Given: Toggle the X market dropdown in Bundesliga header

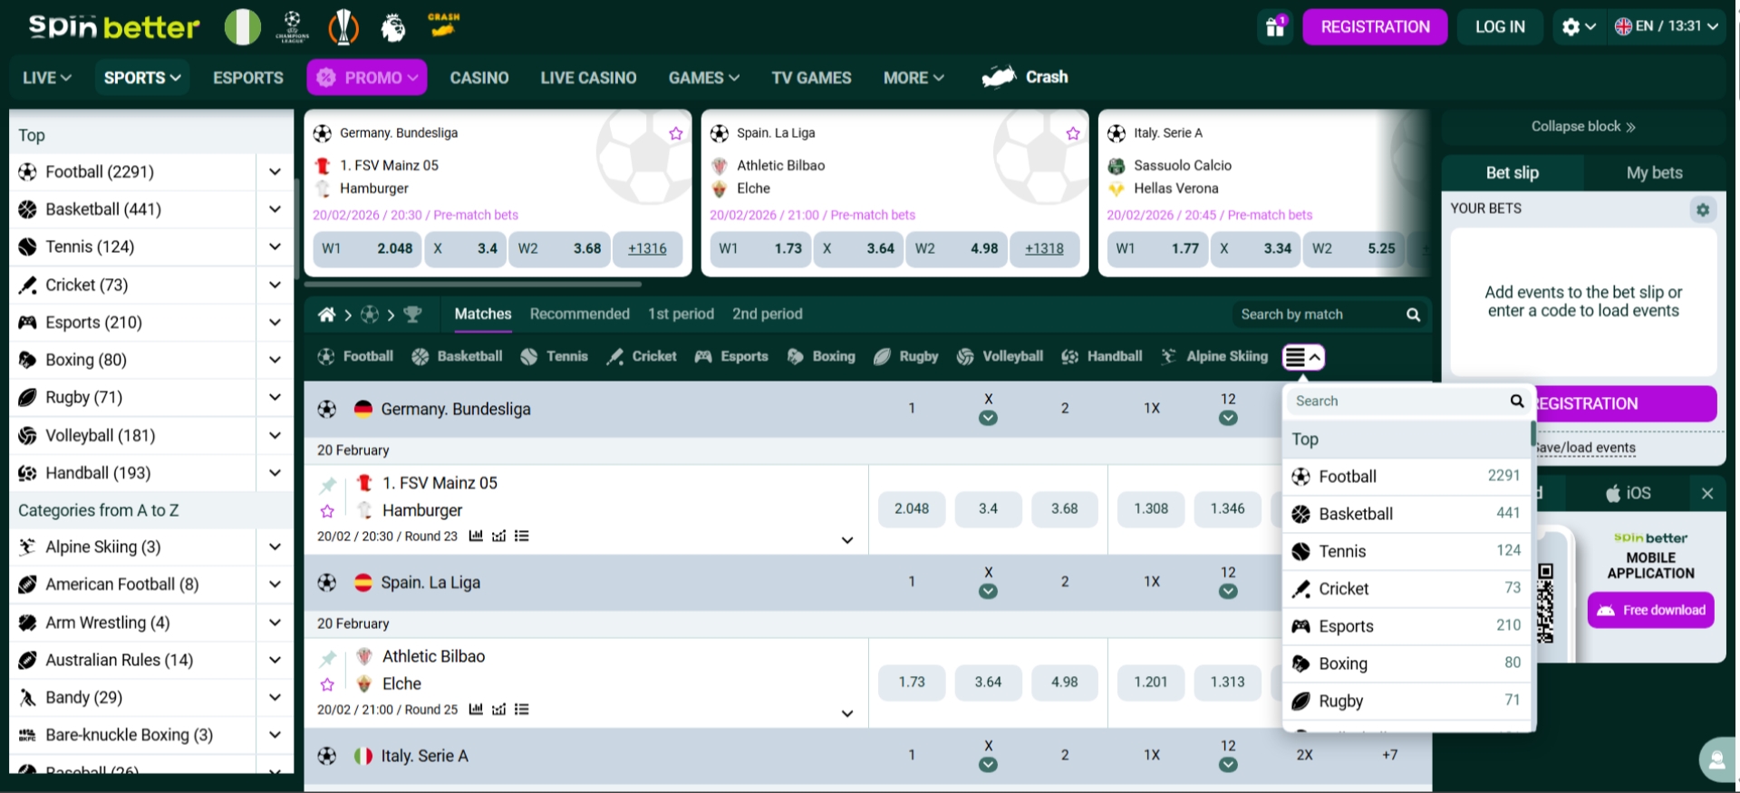Looking at the screenshot, I should (988, 418).
